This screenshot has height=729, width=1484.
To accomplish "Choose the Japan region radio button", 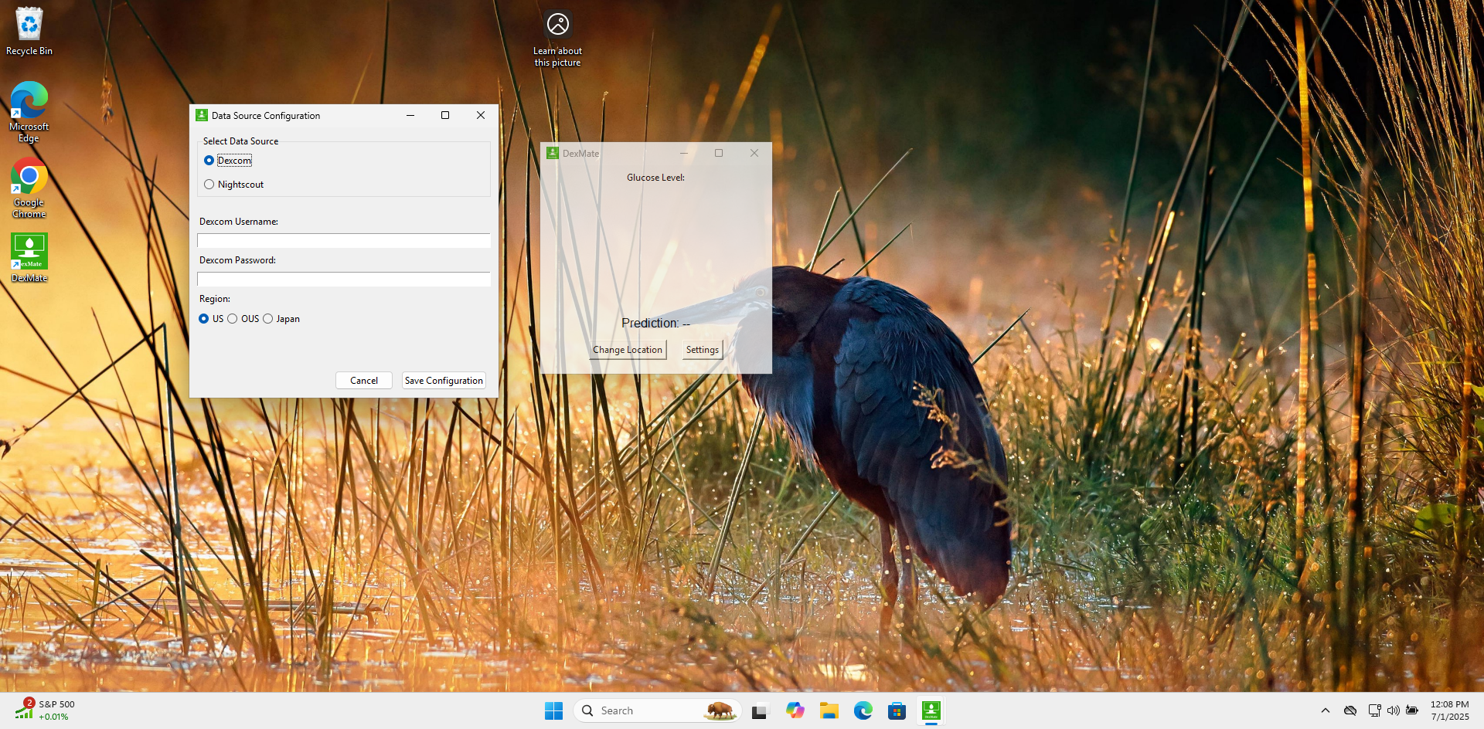I will click(x=267, y=319).
